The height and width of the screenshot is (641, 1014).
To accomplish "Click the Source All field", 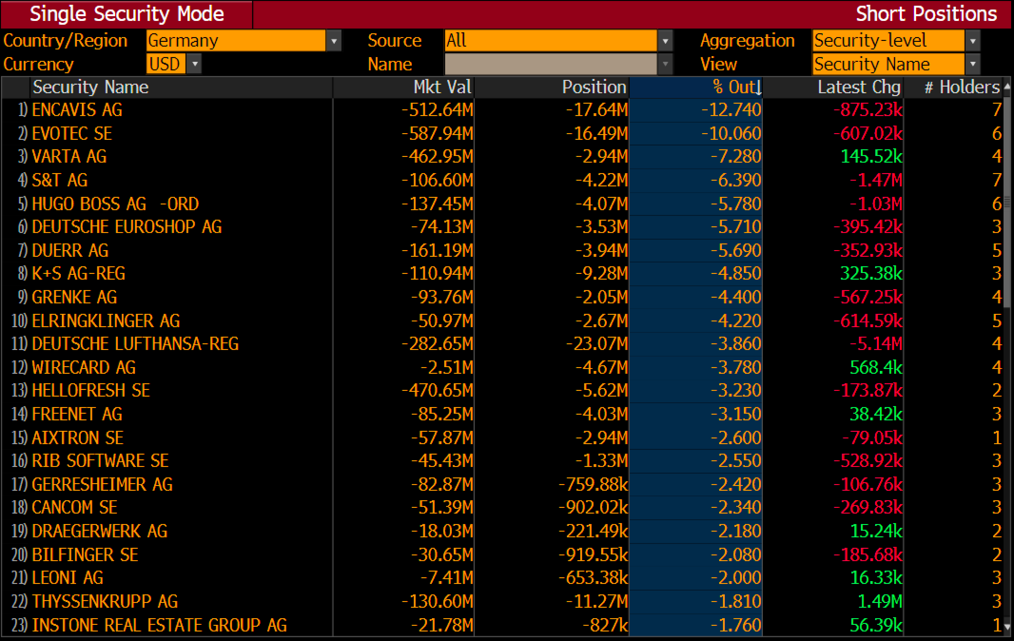I will [x=551, y=41].
